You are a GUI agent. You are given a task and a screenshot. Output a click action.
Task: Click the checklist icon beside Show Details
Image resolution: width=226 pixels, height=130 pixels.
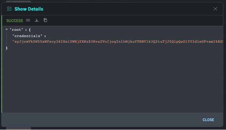click(9, 9)
